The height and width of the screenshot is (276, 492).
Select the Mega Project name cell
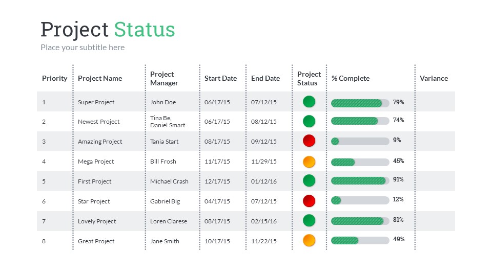[96, 162]
